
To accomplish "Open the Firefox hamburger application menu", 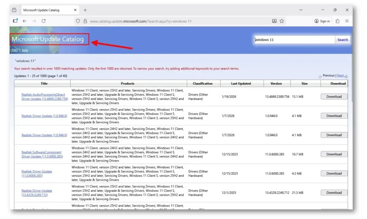I will 347,21.
